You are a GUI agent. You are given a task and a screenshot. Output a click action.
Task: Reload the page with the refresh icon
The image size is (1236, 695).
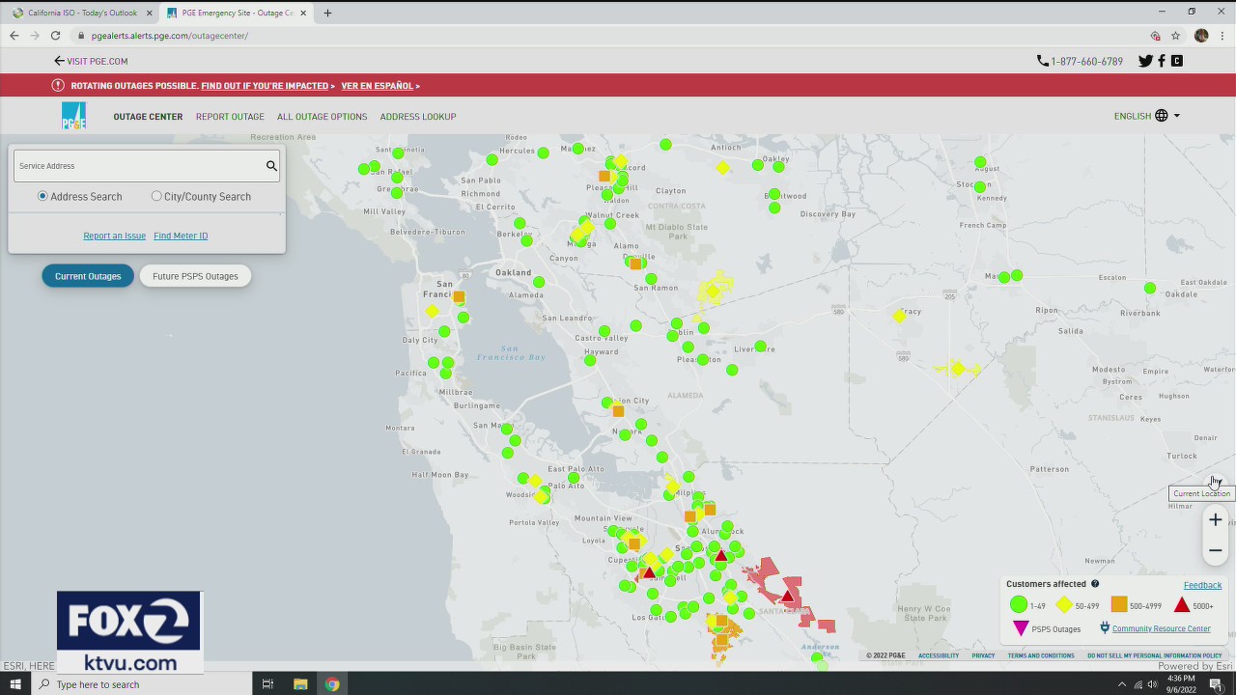55,36
